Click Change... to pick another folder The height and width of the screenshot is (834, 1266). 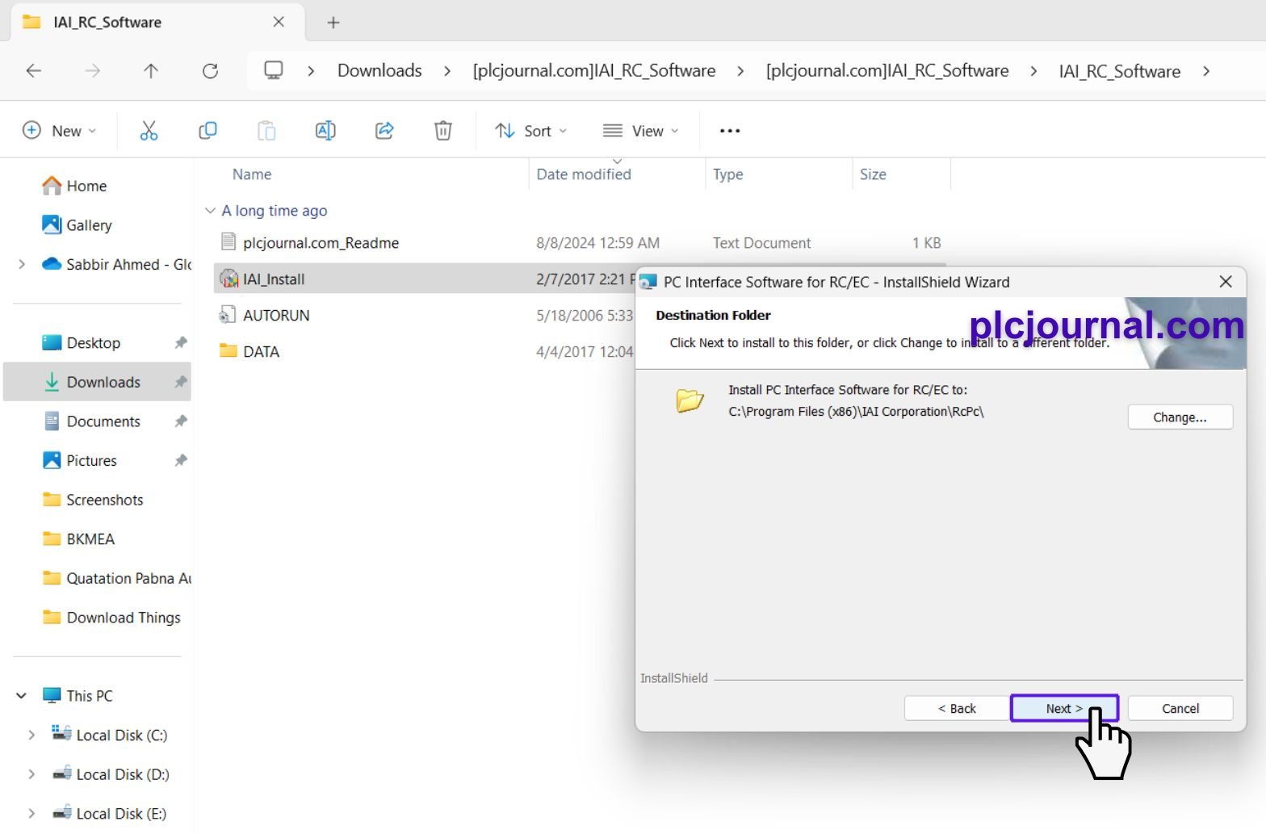(x=1180, y=417)
